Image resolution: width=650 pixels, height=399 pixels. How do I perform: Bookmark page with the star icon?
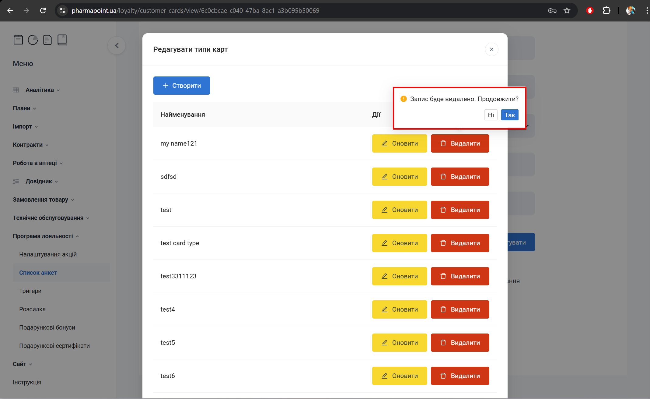[x=567, y=11]
